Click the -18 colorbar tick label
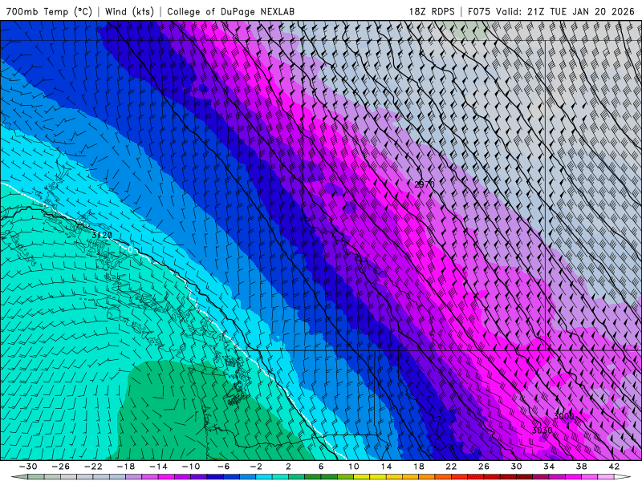The image size is (642, 481). [126, 467]
